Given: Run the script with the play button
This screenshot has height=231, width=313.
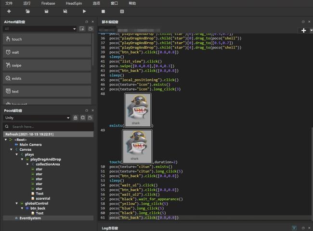Looking at the screenshot, I should click(x=85, y=11).
